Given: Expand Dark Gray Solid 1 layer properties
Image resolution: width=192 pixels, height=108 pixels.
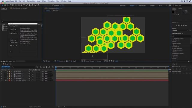Looking at the screenshot, I should (x=8, y=80).
